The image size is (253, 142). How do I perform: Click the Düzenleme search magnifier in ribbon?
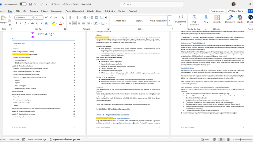point(181,17)
